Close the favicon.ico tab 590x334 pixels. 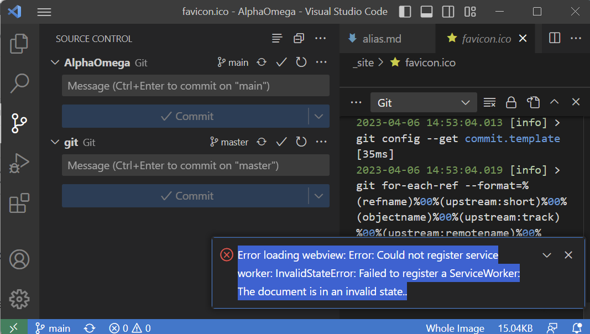(x=523, y=38)
